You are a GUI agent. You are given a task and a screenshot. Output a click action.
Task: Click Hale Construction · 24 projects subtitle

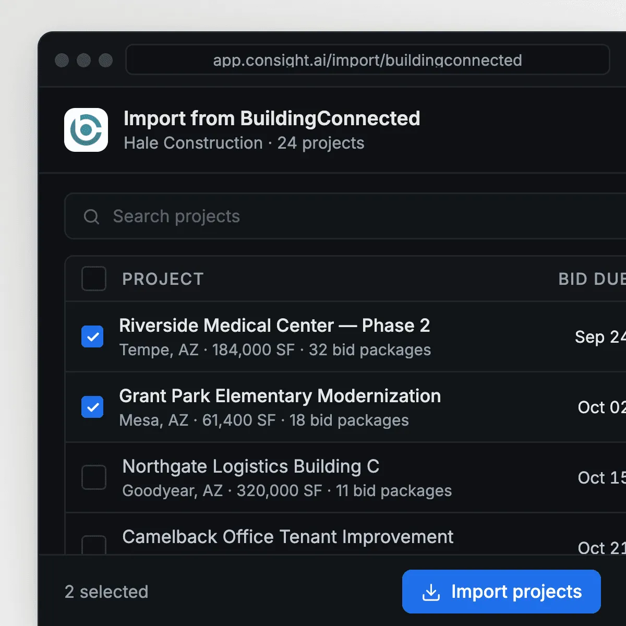(x=244, y=143)
